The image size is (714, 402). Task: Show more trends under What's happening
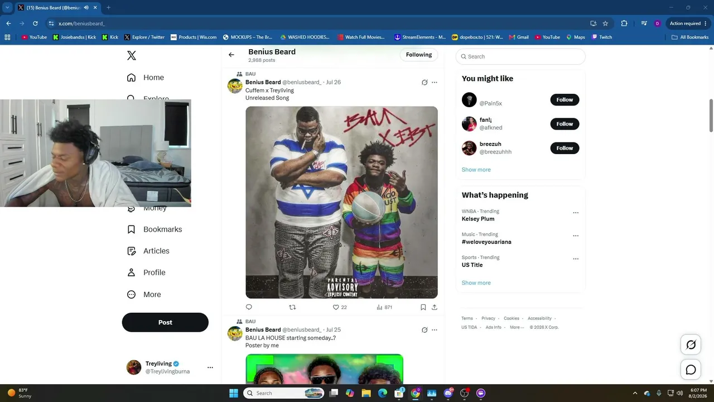click(x=476, y=283)
